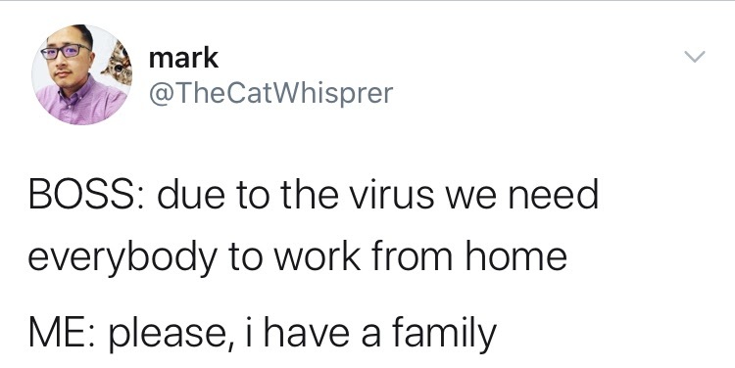Click the man's glasses in avatar
Image resolution: width=735 pixels, height=368 pixels.
(x=66, y=51)
